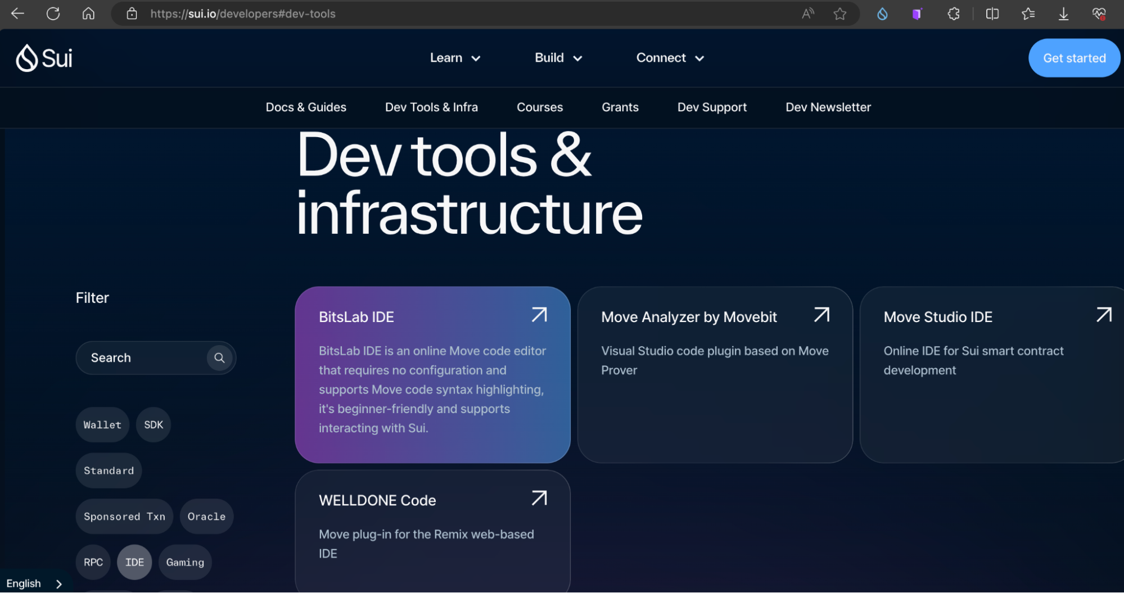The image size is (1124, 593).
Task: Open the purple cube extension icon
Action: pyautogui.click(x=917, y=13)
